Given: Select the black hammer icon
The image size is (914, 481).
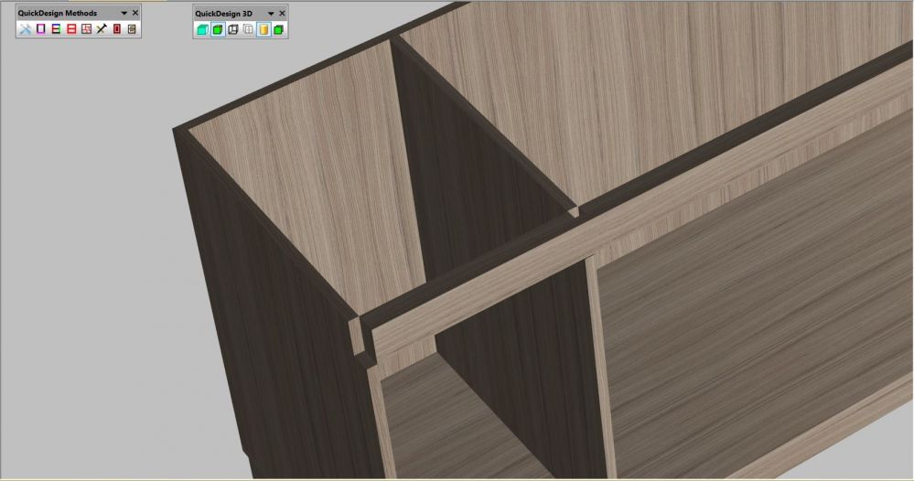Looking at the screenshot, I should 102,28.
